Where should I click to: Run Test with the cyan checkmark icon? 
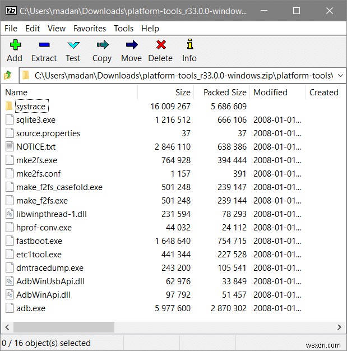point(73,45)
